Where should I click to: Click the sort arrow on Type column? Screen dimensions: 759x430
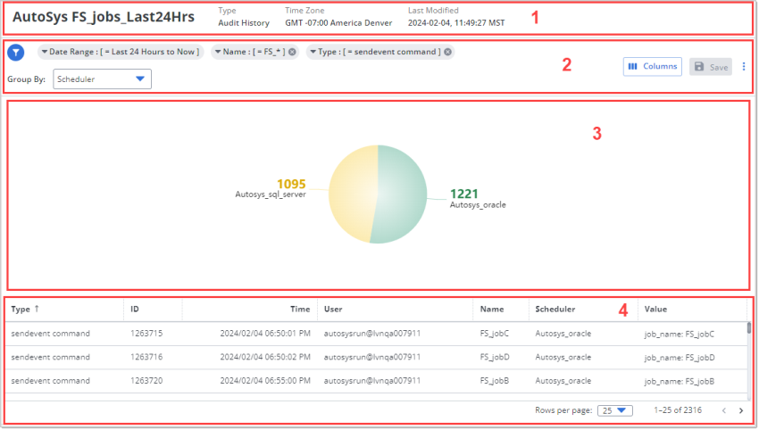37,310
